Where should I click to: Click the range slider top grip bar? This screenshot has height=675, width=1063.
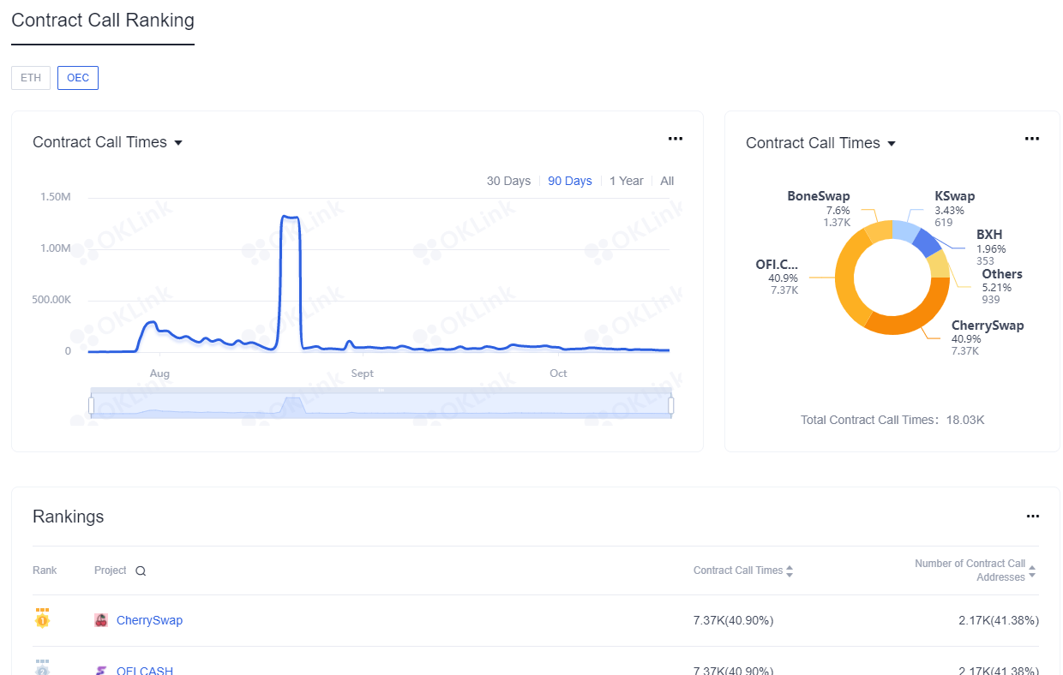point(381,391)
